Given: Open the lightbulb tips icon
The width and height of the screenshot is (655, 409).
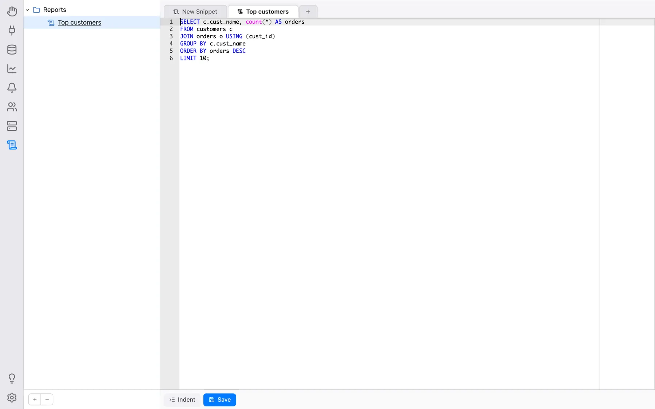Looking at the screenshot, I should tap(12, 378).
